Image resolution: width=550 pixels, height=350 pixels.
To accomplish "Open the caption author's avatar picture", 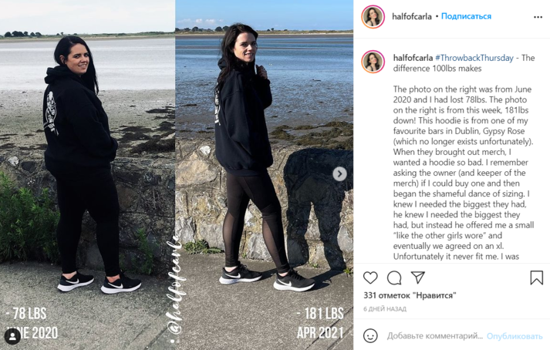I will 373,62.
